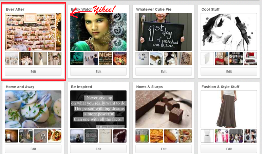Select the long brown skirt cover image
This screenshot has width=262, height=154.
coord(229,109)
